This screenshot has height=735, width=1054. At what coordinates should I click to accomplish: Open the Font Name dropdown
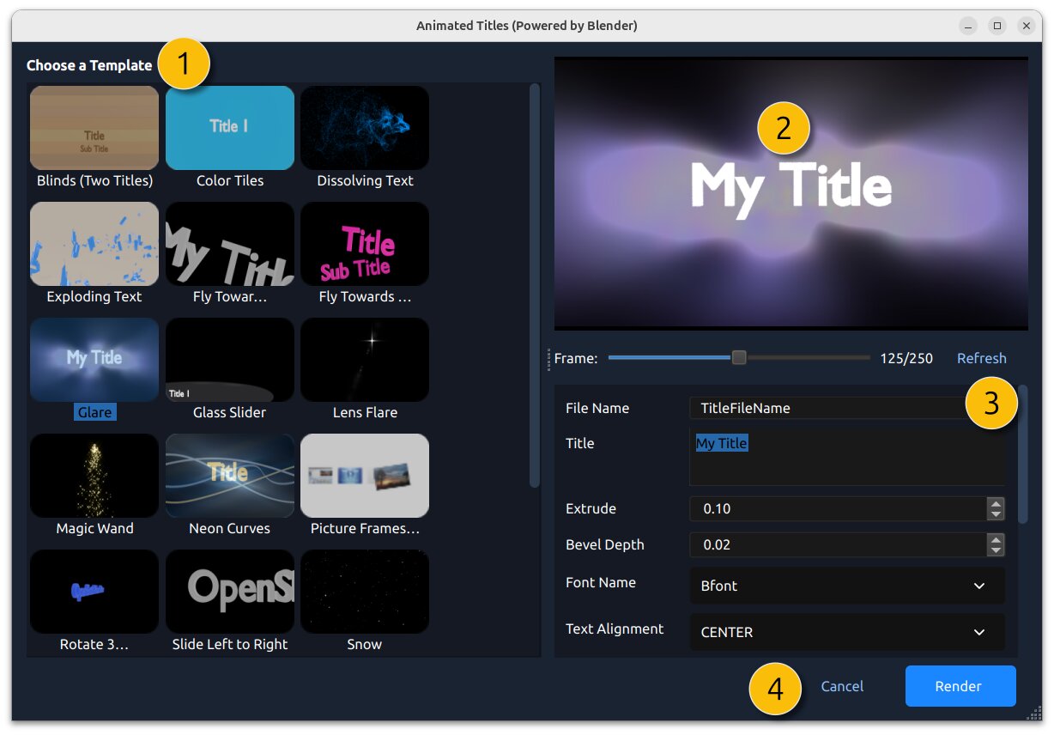pyautogui.click(x=847, y=586)
